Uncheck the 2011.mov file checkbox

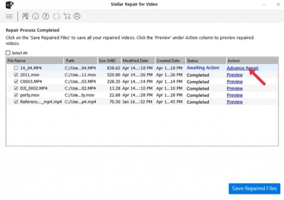click(16, 75)
